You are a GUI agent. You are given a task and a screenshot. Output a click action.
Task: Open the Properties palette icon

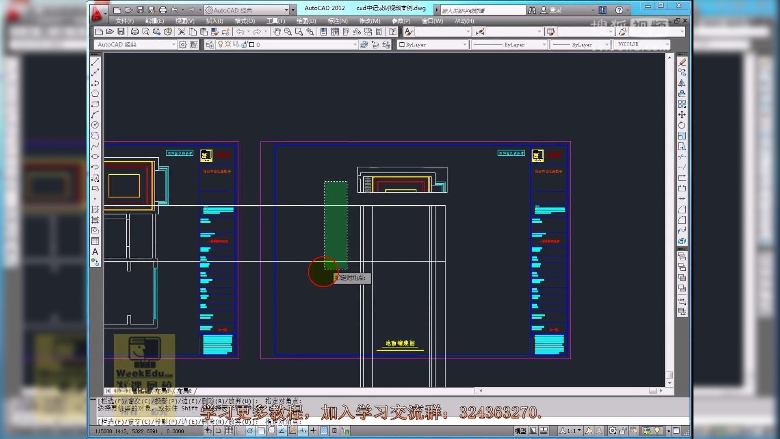coord(324,32)
